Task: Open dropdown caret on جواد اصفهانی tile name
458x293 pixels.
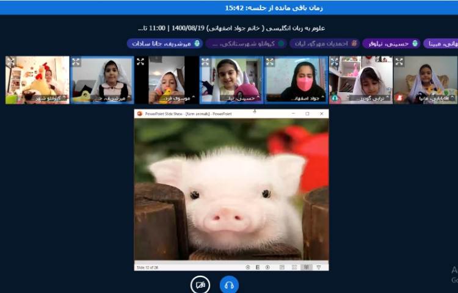Action: [x=322, y=98]
